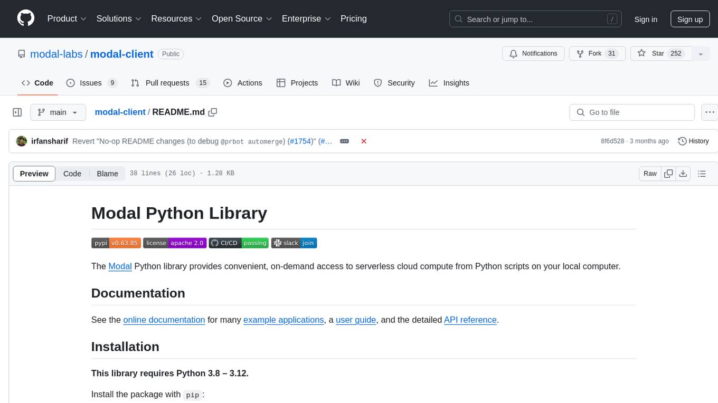Open irfansharif author link
This screenshot has height=403, width=718.
tap(50, 141)
